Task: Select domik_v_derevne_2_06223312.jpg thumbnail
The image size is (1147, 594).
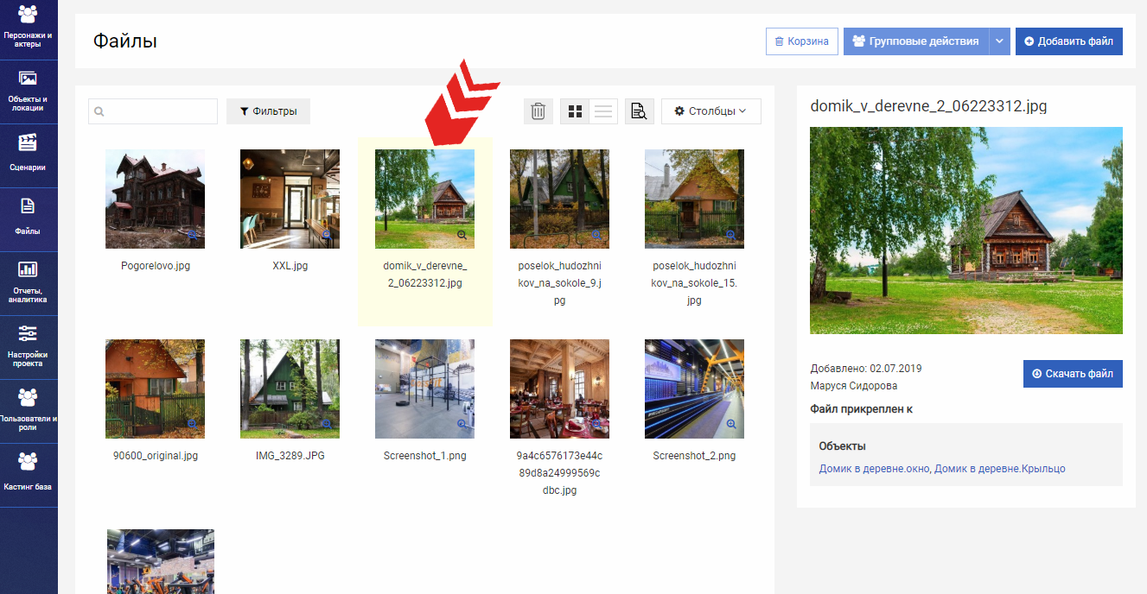Action: (424, 199)
